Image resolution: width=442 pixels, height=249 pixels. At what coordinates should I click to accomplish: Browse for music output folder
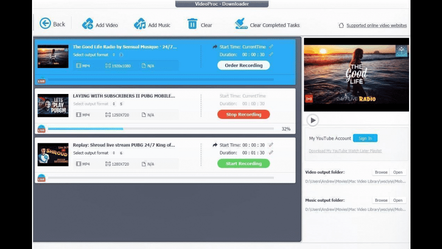point(381,200)
